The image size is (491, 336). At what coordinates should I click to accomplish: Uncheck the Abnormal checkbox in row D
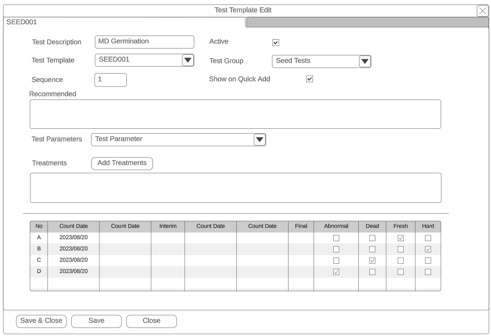[336, 272]
